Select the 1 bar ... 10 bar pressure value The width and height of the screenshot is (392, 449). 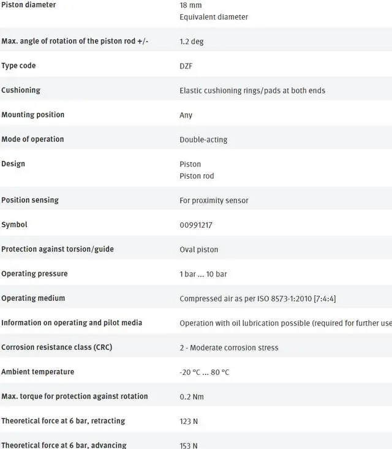(203, 274)
